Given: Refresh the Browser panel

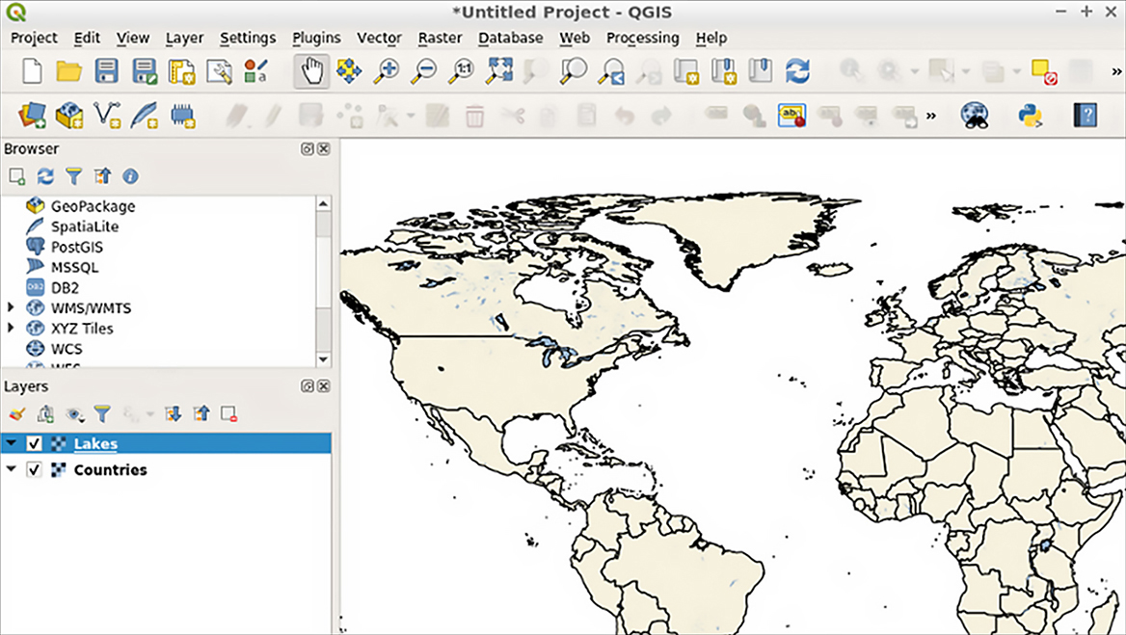Looking at the screenshot, I should coord(45,175).
